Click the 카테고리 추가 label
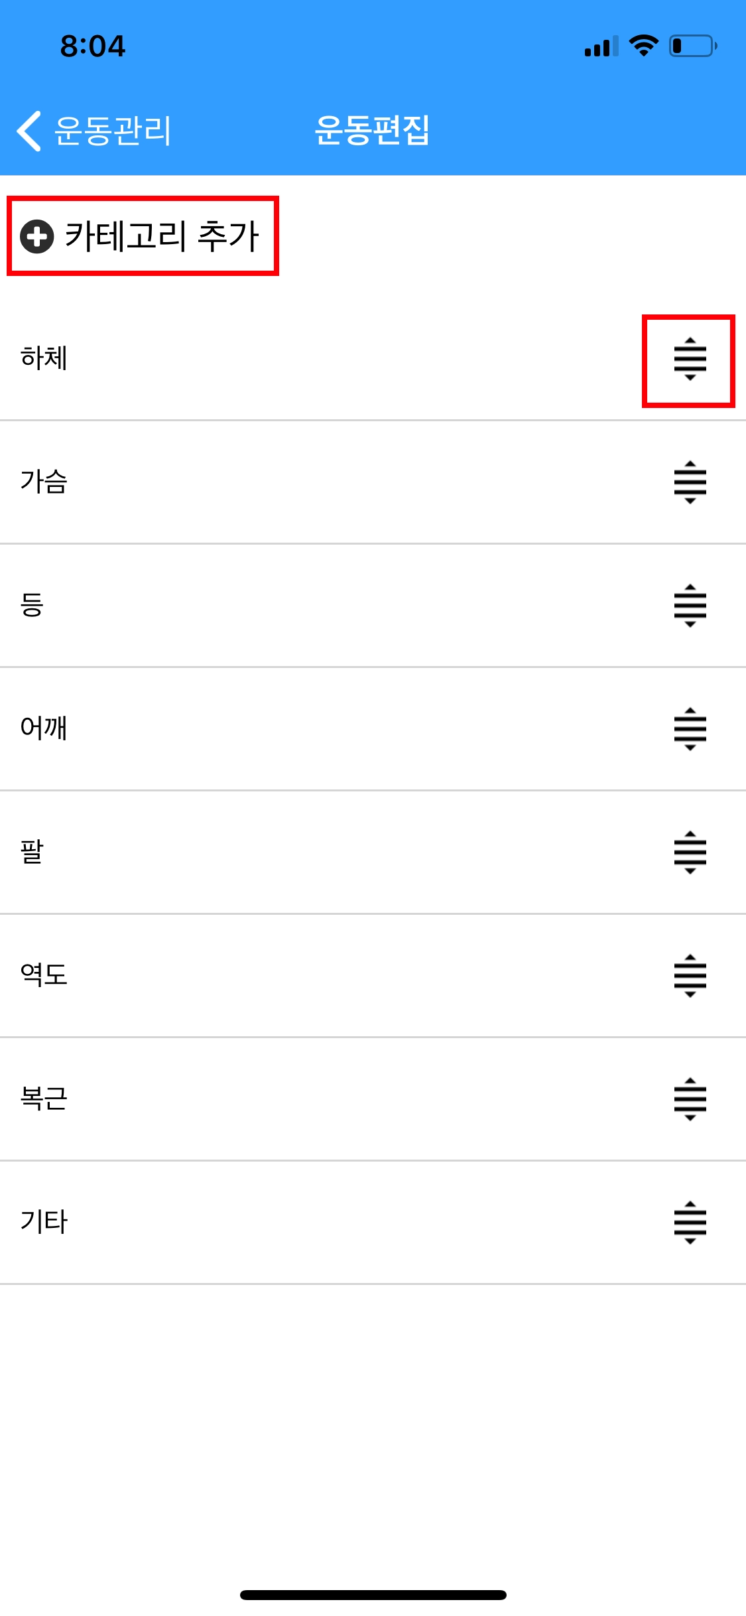This screenshot has height=1616, width=746. click(x=162, y=236)
